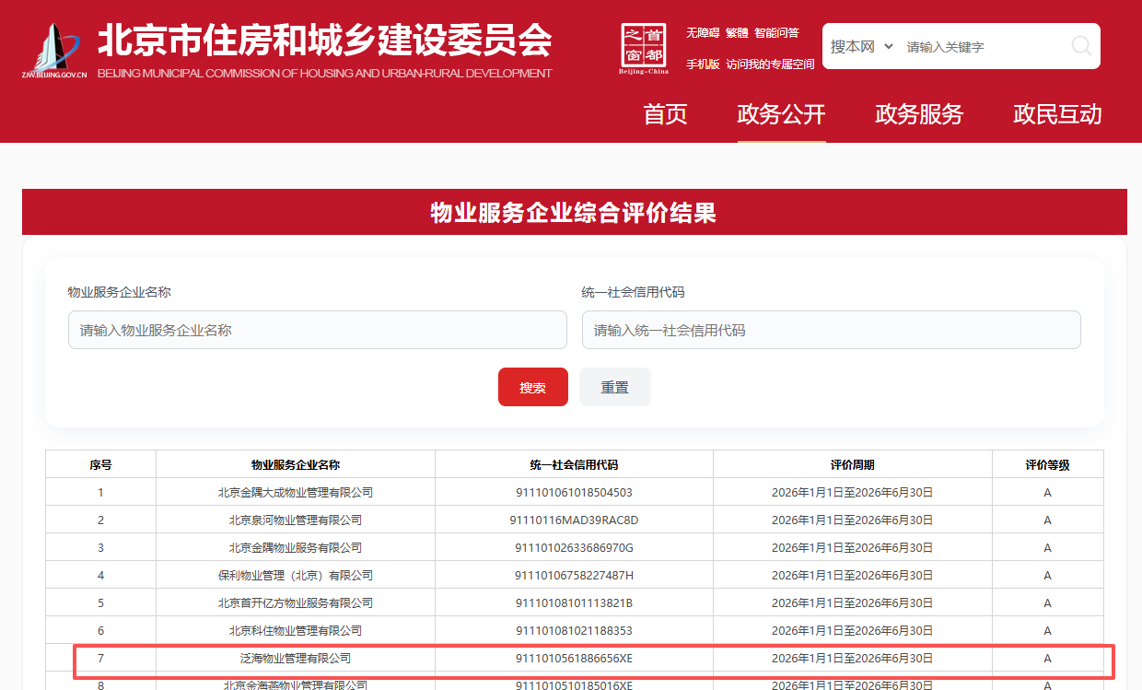1142x690 pixels.
Task: Click grade A for 泛海物业管理有限公司
Action: [x=1048, y=658]
